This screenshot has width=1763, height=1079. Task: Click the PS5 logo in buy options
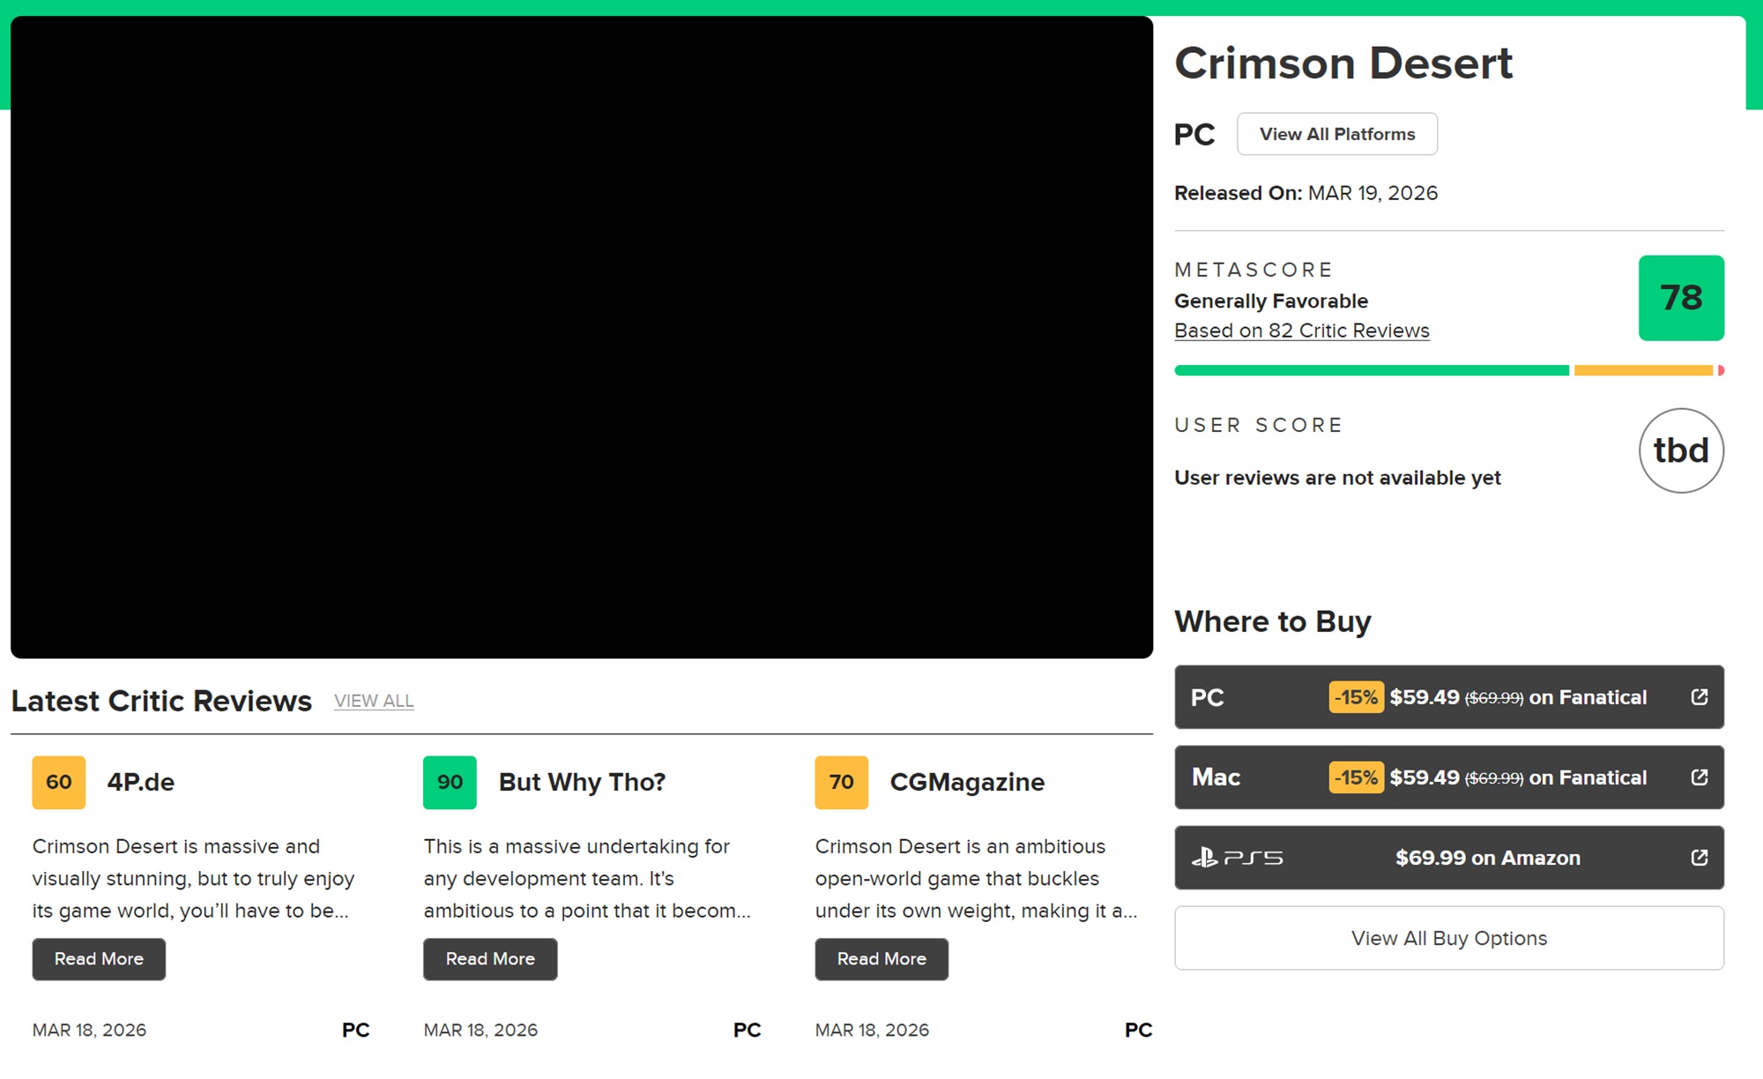[x=1237, y=858]
